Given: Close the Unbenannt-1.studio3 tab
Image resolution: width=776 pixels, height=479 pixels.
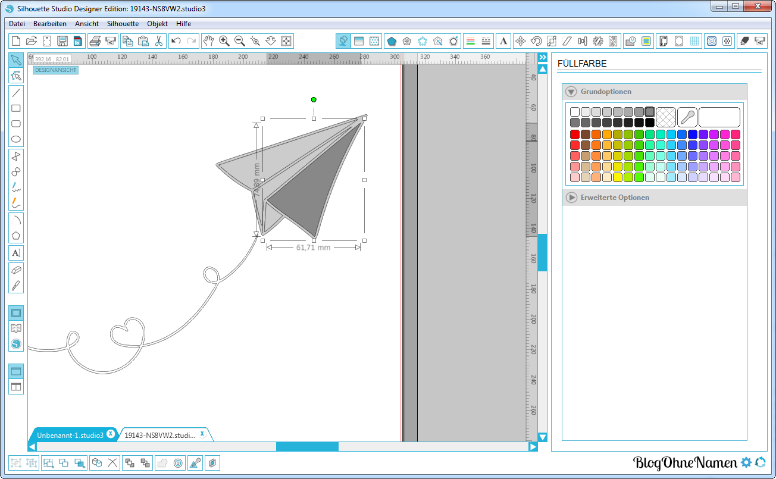Looking at the screenshot, I should [x=110, y=434].
